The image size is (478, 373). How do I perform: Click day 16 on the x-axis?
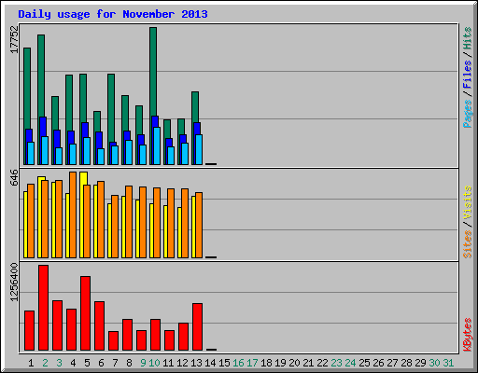point(238,363)
